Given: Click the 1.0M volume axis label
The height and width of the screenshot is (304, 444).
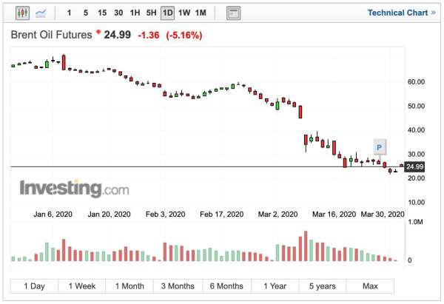Looking at the screenshot, I should 415,222.
